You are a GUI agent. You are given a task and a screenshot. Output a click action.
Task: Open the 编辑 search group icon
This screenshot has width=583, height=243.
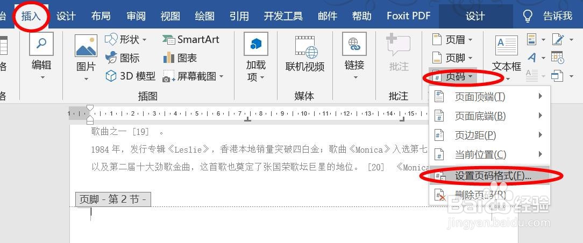coord(41,44)
